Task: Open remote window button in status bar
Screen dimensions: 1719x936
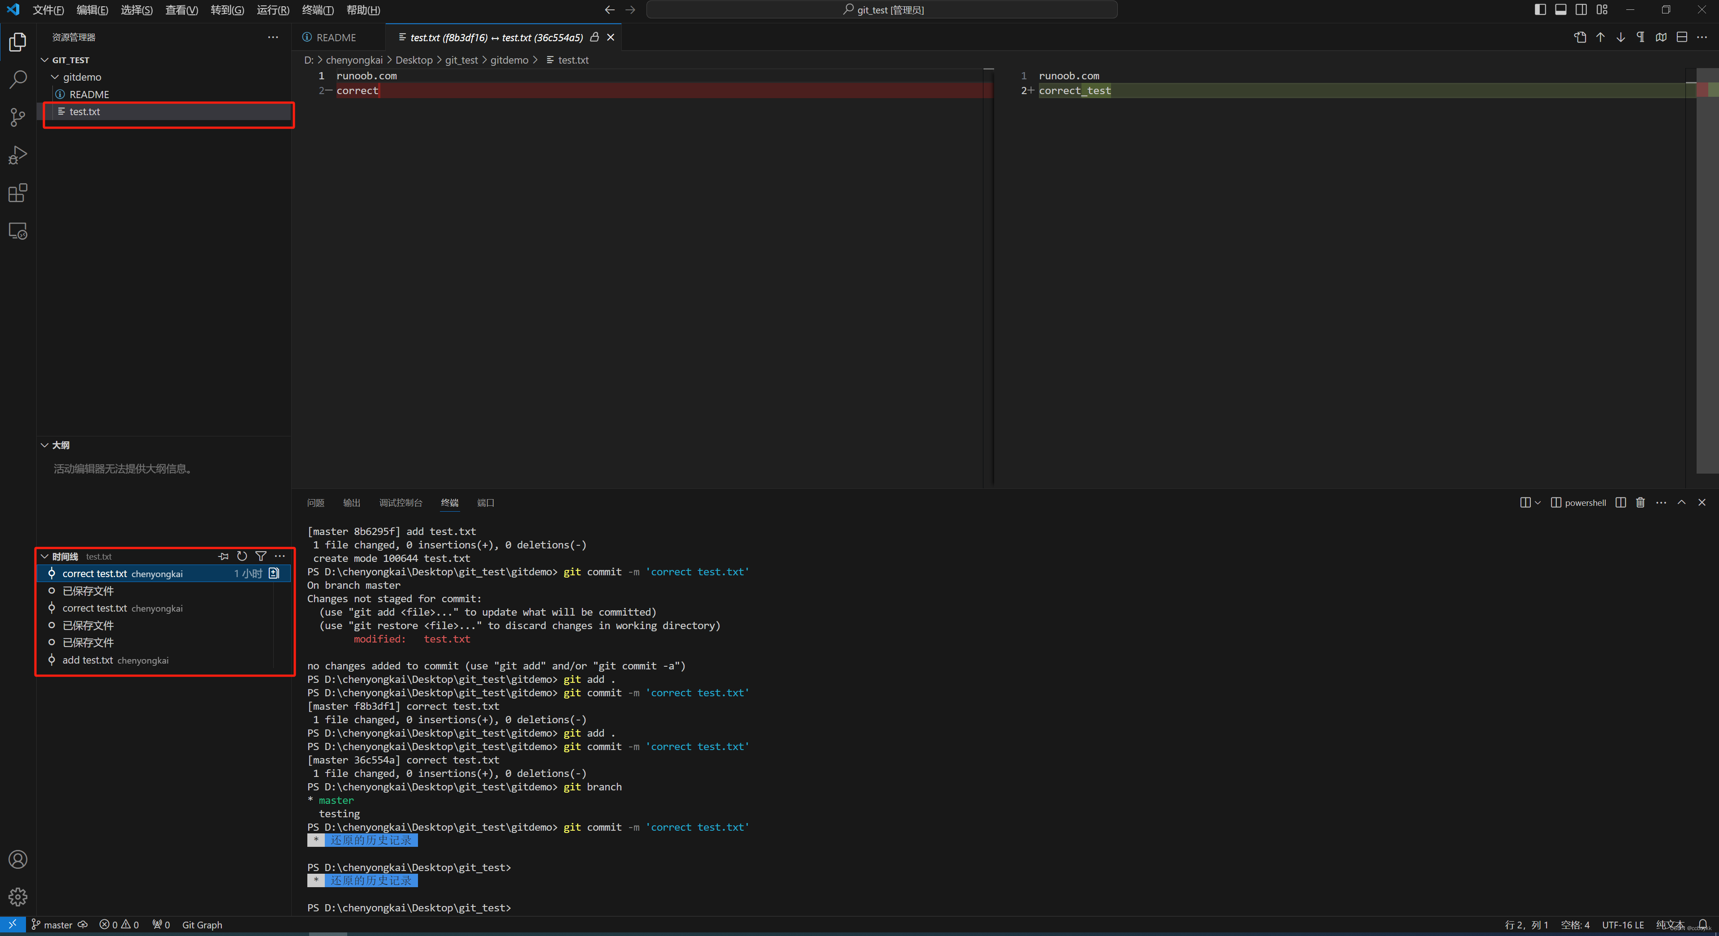Action: click(x=13, y=925)
